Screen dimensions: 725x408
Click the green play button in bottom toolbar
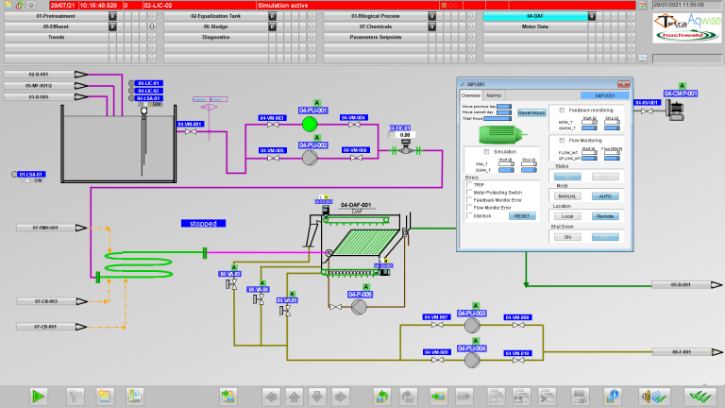pos(39,396)
